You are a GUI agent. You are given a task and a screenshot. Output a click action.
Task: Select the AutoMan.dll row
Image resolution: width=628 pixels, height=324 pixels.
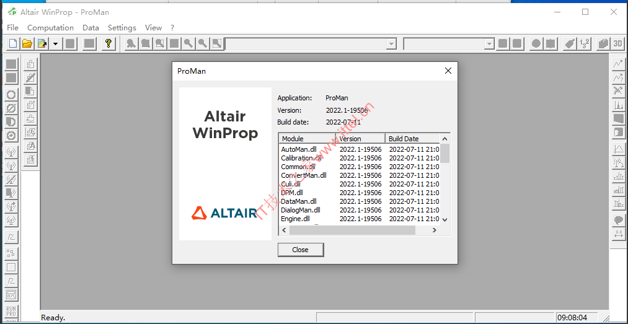tap(360, 149)
